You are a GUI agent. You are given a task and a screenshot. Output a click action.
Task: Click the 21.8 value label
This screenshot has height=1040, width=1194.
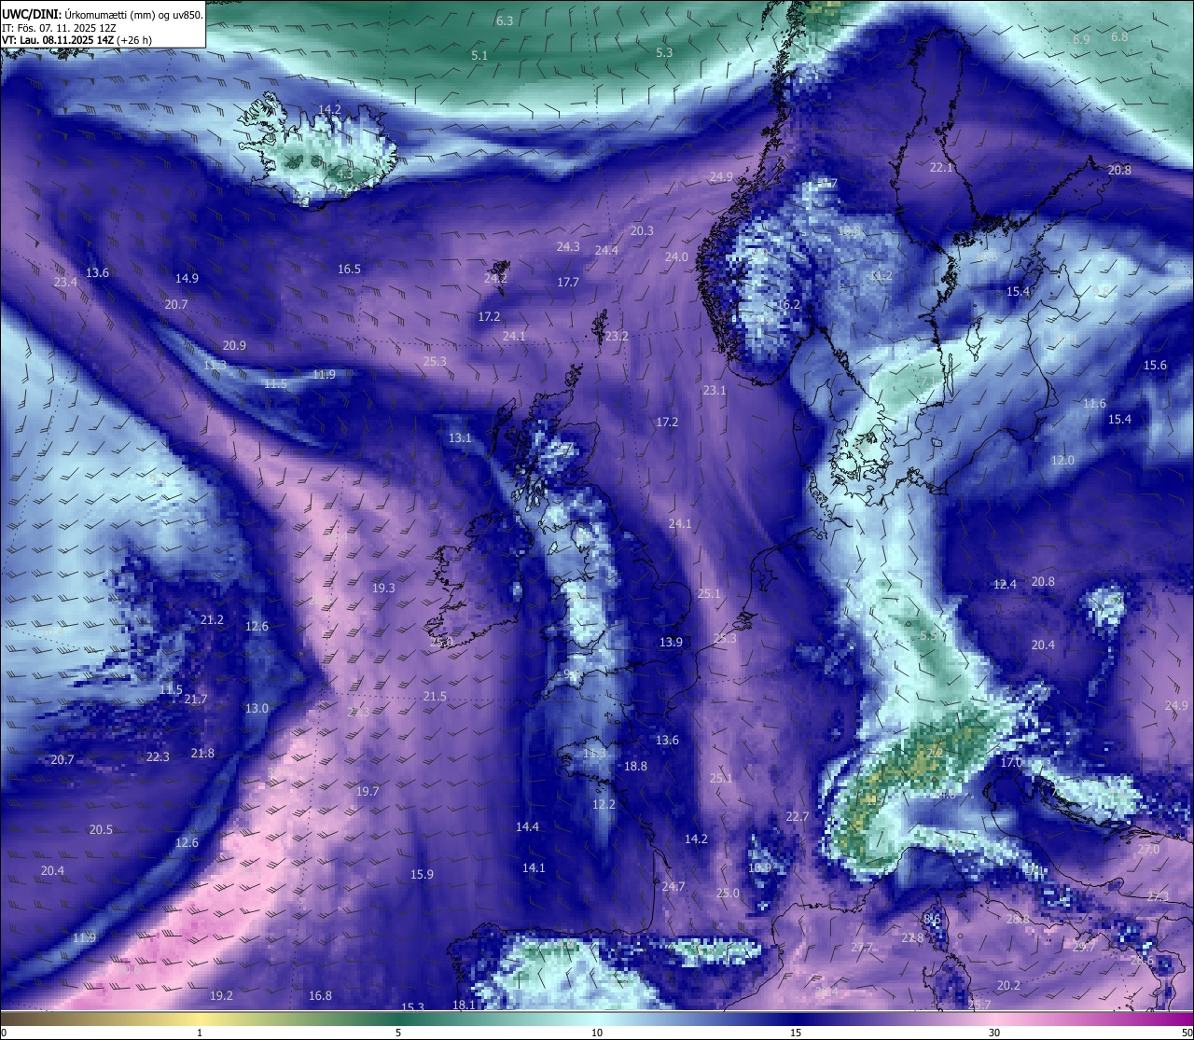(202, 754)
